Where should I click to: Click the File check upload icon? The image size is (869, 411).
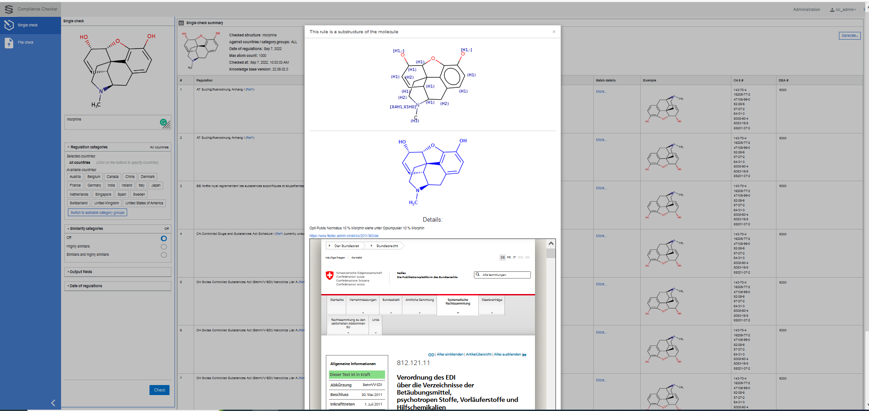(x=9, y=43)
